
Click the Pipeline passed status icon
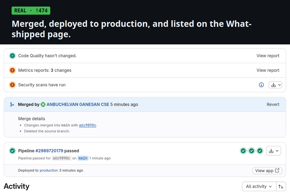tap(12, 151)
